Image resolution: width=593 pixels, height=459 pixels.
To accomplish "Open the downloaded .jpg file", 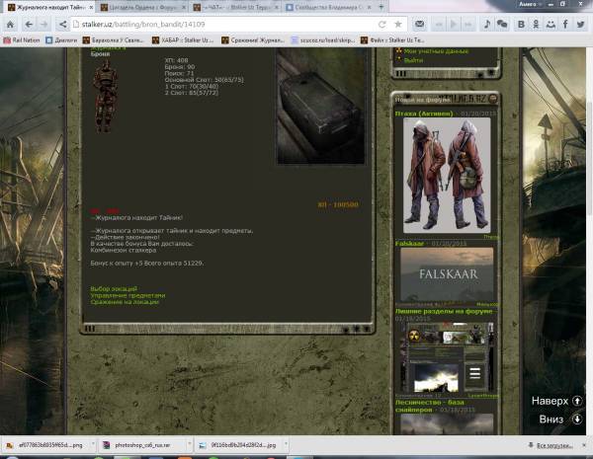I will click(x=239, y=445).
